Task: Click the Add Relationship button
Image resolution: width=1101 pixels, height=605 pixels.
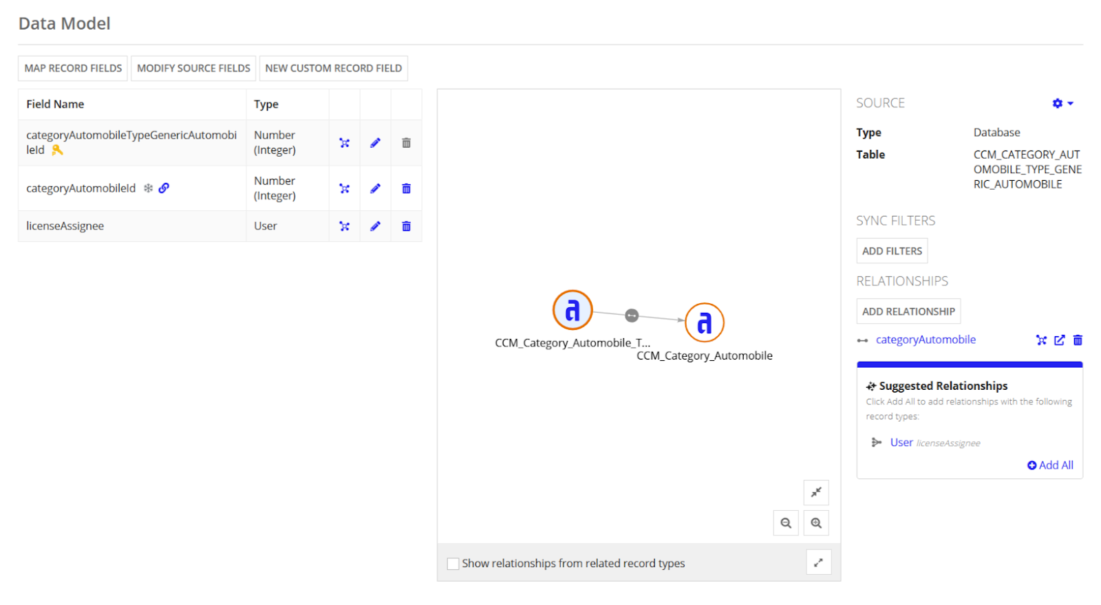Action: (908, 311)
